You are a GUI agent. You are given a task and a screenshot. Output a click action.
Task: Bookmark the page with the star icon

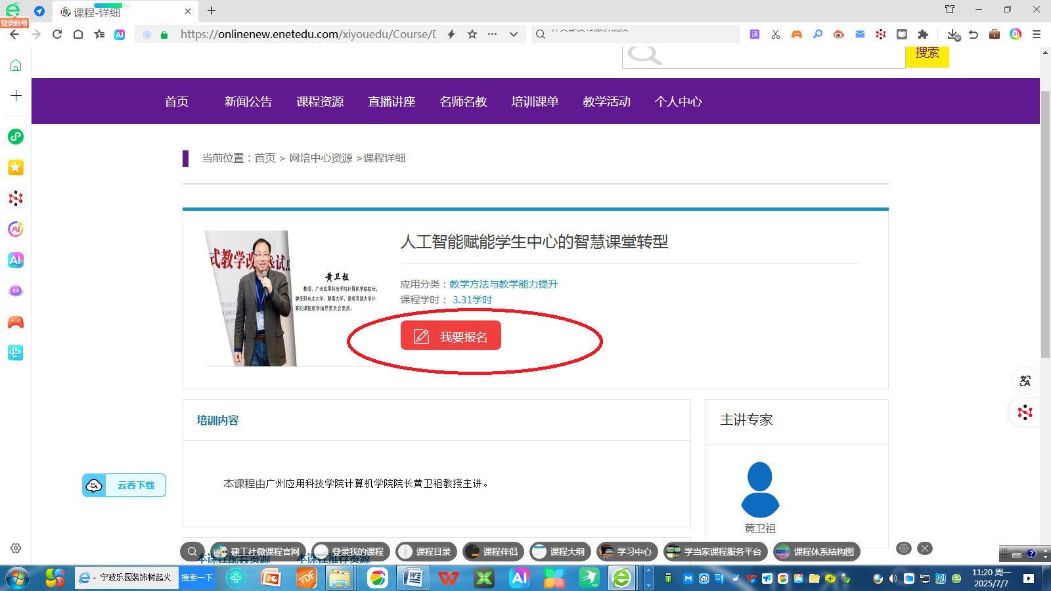click(x=472, y=34)
